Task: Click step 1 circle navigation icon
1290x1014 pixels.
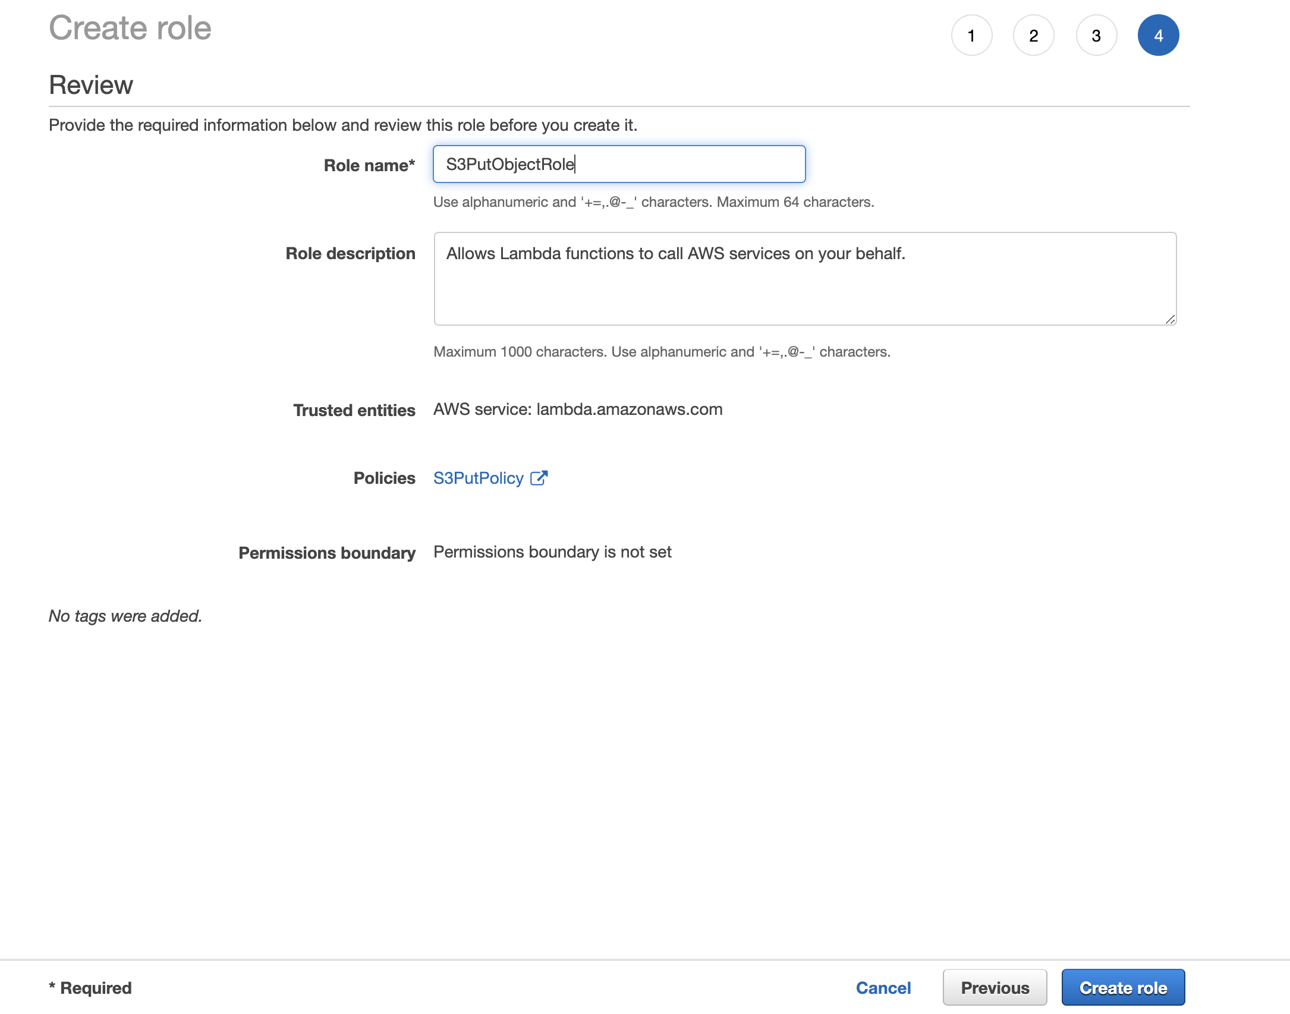Action: [x=970, y=36]
